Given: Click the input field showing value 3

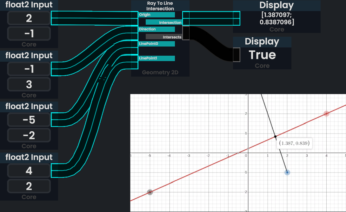Looking at the screenshot, I should (x=29, y=84).
